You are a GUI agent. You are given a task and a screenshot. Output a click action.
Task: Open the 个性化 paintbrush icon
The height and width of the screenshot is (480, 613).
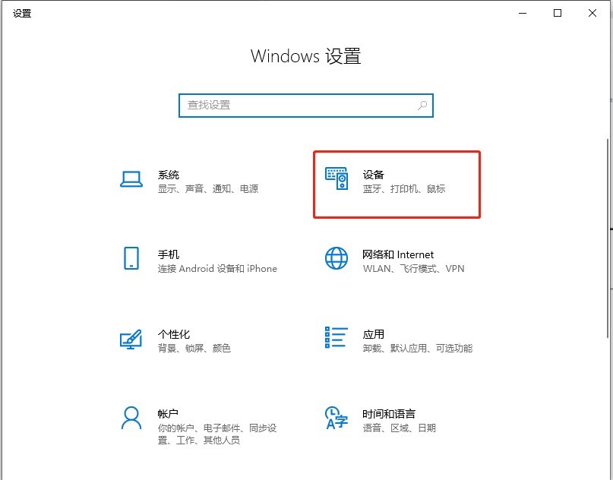[131, 339]
